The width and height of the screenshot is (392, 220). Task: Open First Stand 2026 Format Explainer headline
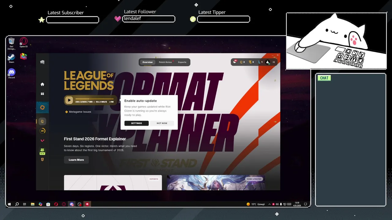[95, 139]
